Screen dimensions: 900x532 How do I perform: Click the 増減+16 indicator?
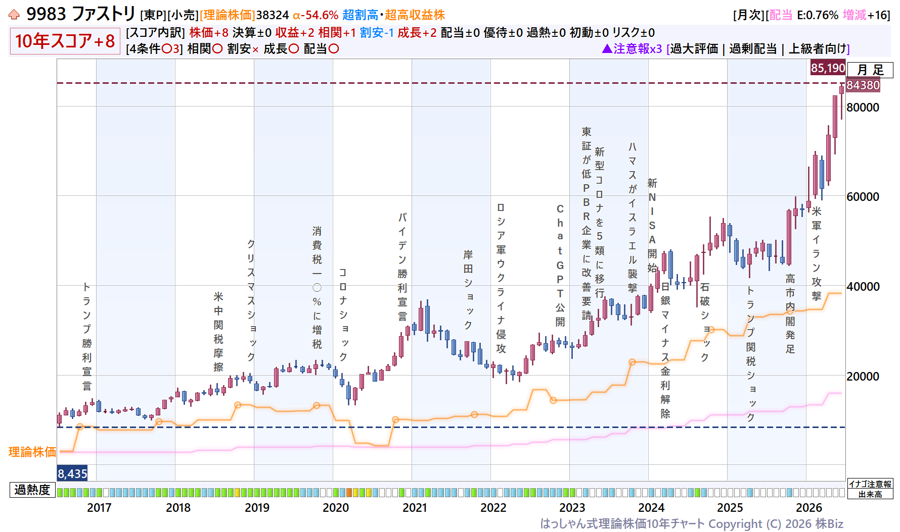[865, 15]
